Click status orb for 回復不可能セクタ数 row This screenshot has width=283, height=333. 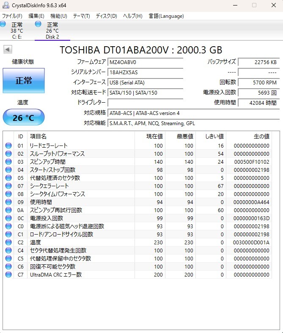[8, 266]
